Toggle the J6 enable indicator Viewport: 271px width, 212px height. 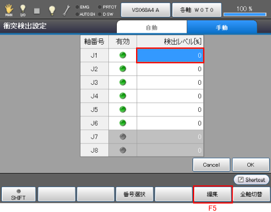coord(123,123)
